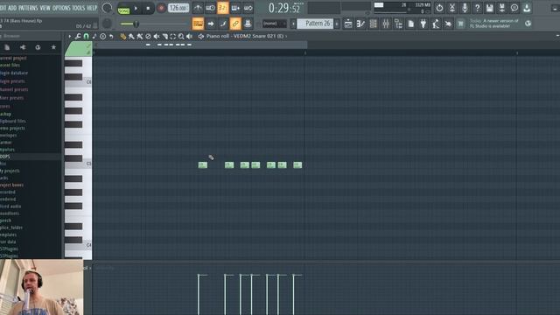Click the cart/shop icon
Viewport: 560px width, 315px height.
click(x=461, y=24)
